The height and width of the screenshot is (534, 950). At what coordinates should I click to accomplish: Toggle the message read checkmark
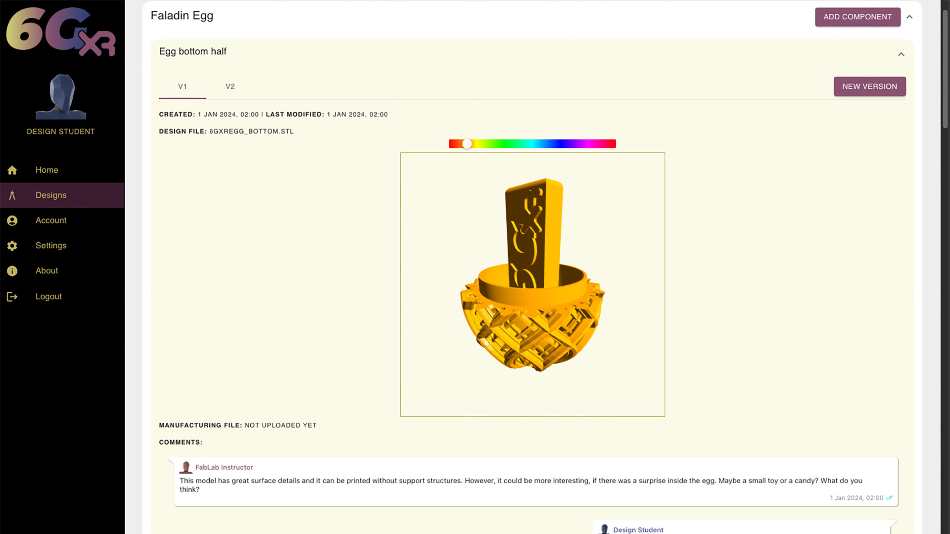coord(889,497)
